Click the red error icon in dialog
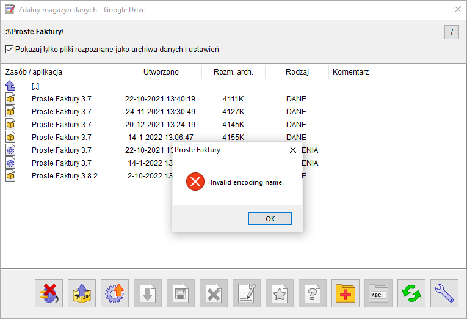Viewport: 467px width, 319px height. pyautogui.click(x=195, y=182)
